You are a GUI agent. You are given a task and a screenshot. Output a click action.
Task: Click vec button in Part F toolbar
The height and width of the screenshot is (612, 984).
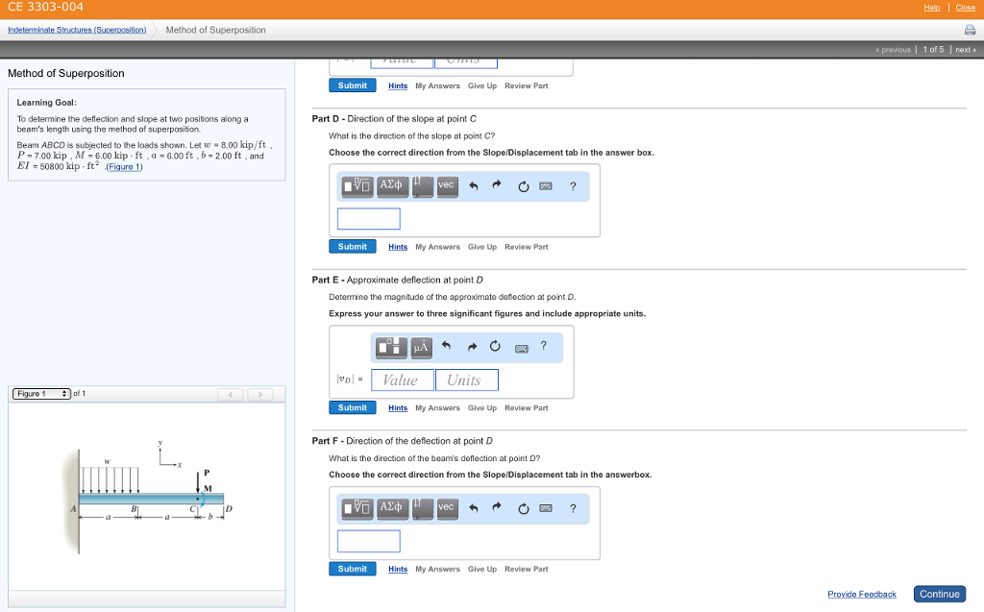(446, 508)
